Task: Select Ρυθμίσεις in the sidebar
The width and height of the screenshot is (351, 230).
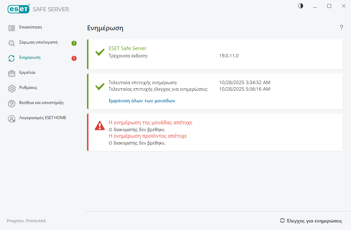Action: [28, 88]
